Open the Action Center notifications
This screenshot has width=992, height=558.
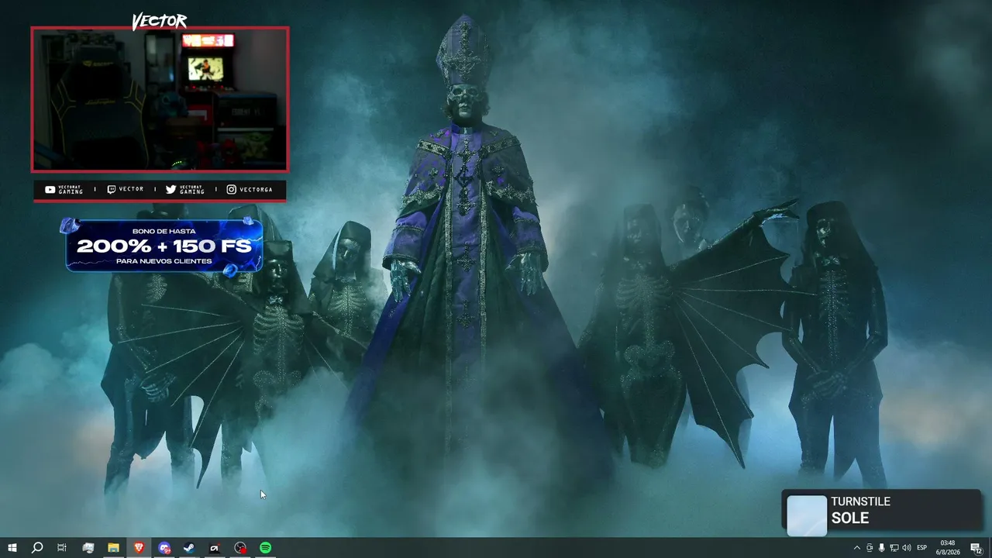click(976, 548)
